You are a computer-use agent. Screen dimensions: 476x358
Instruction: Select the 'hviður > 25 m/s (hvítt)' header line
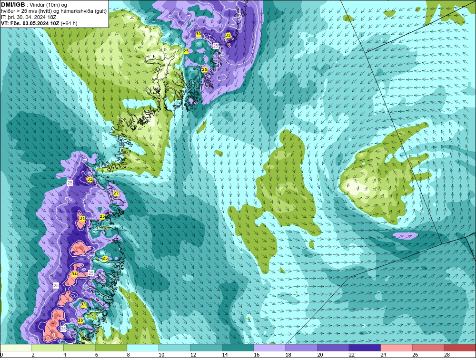pos(54,11)
